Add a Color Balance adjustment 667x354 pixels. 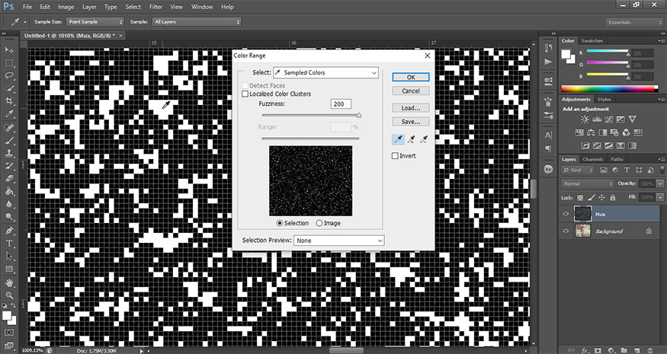591,132
